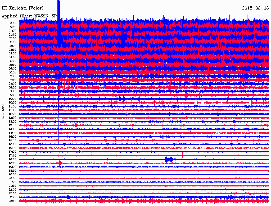
Task: Select the 18:00 time label
Action: pyautogui.click(x=12, y=159)
